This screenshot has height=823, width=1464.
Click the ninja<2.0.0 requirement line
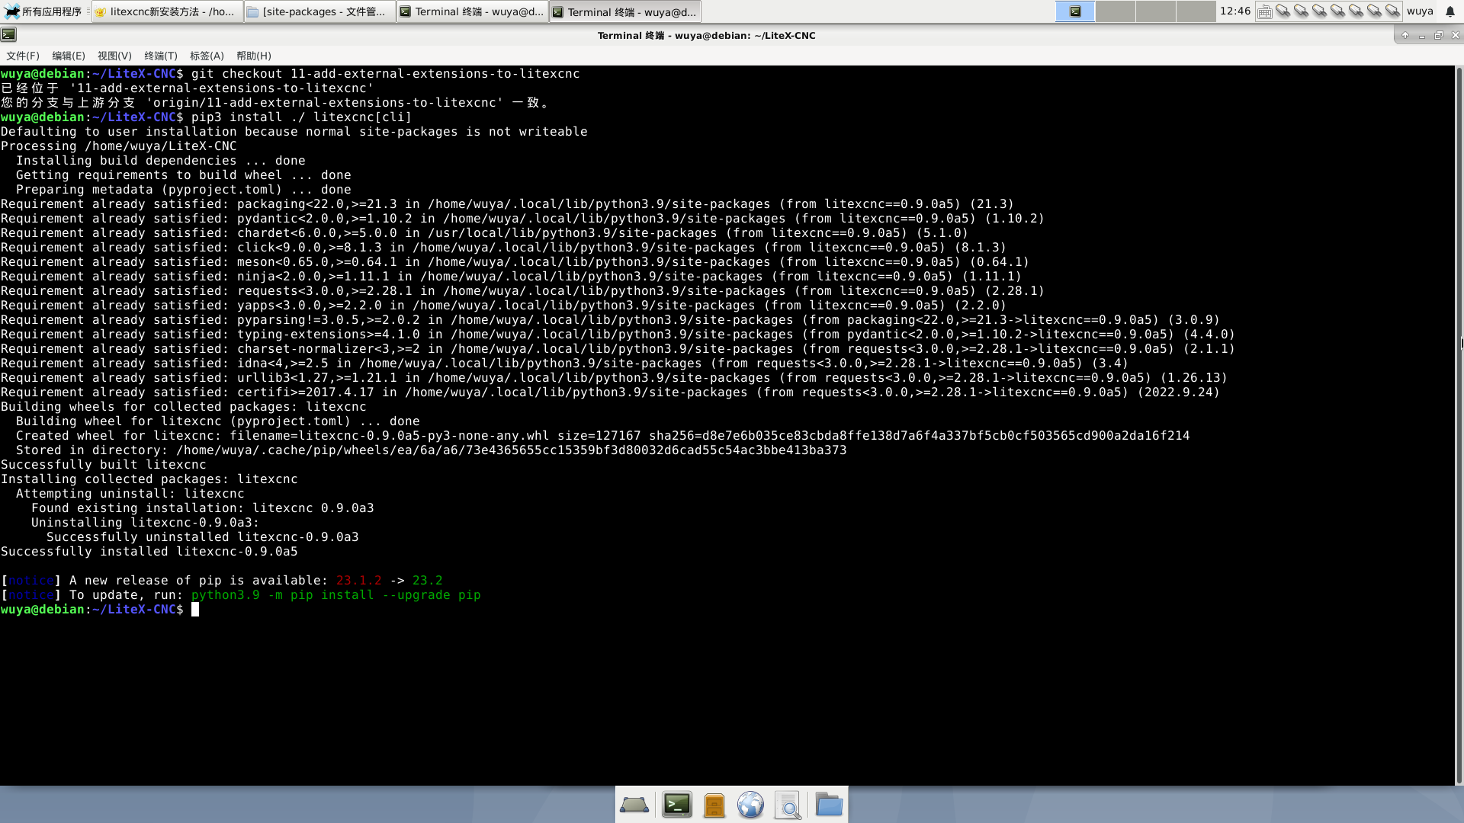click(x=511, y=277)
